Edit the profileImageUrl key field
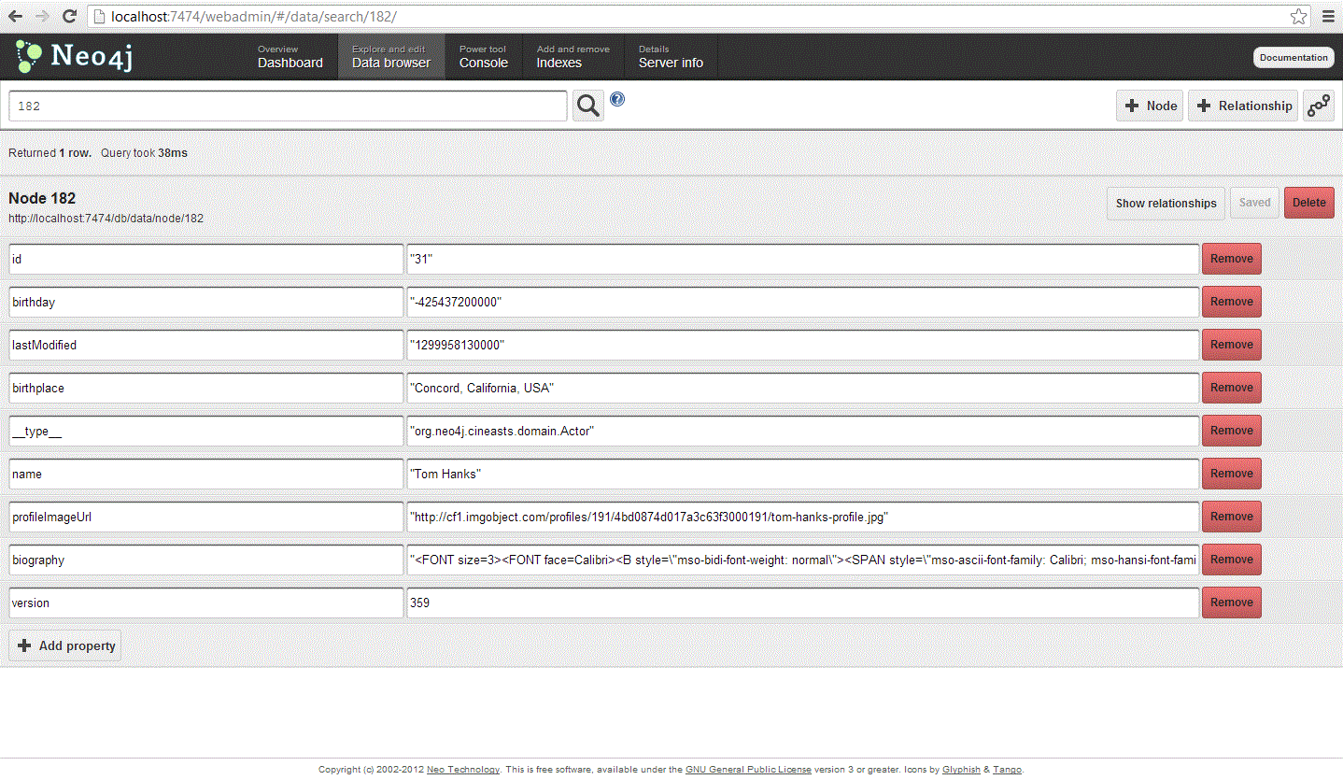 [x=205, y=517]
